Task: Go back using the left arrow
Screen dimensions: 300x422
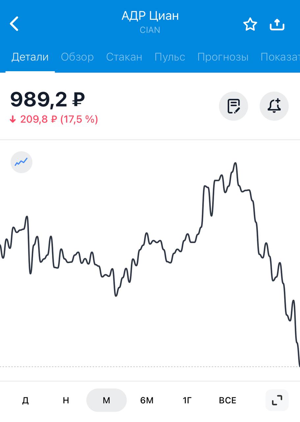Action: pyautogui.click(x=14, y=24)
